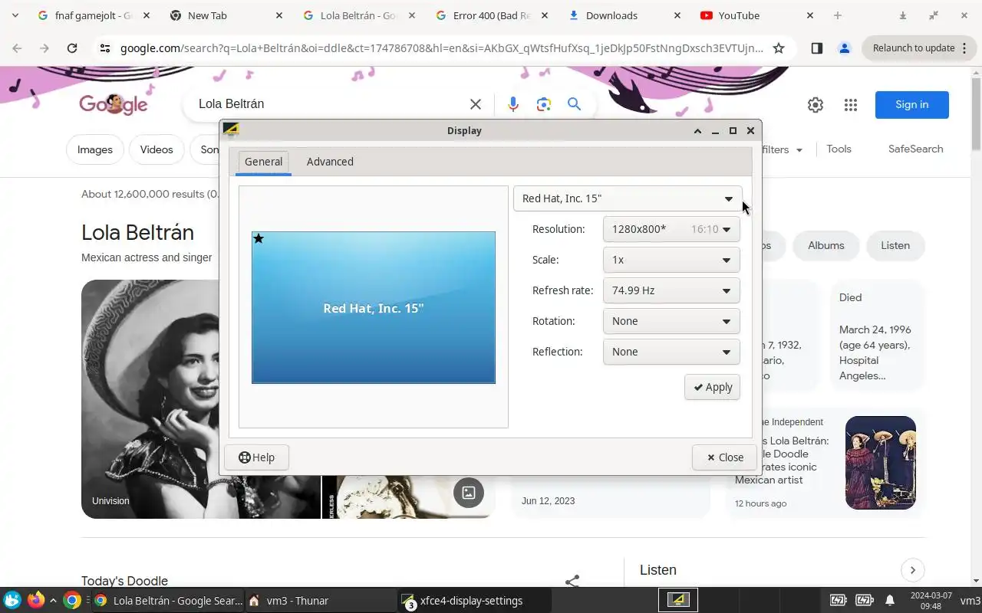Apply the display settings
Viewport: 982px width, 613px height.
(x=712, y=387)
